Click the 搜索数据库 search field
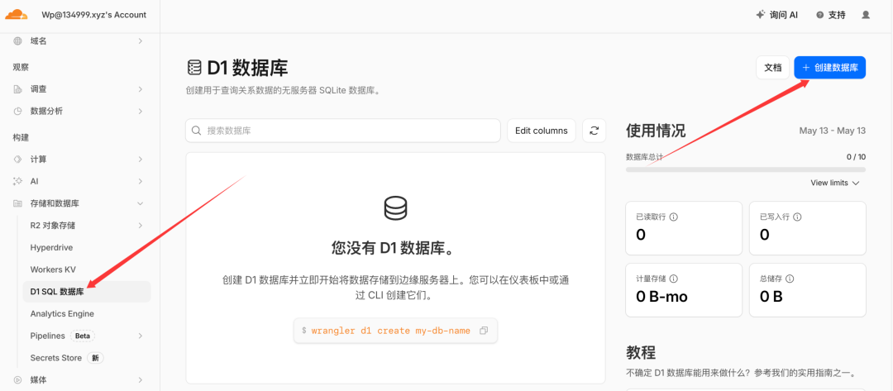This screenshot has width=893, height=391. pos(343,131)
